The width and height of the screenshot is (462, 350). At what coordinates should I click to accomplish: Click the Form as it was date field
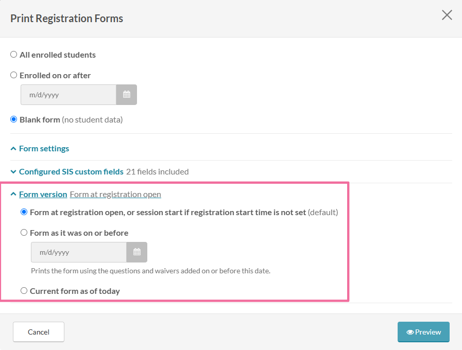tap(79, 252)
